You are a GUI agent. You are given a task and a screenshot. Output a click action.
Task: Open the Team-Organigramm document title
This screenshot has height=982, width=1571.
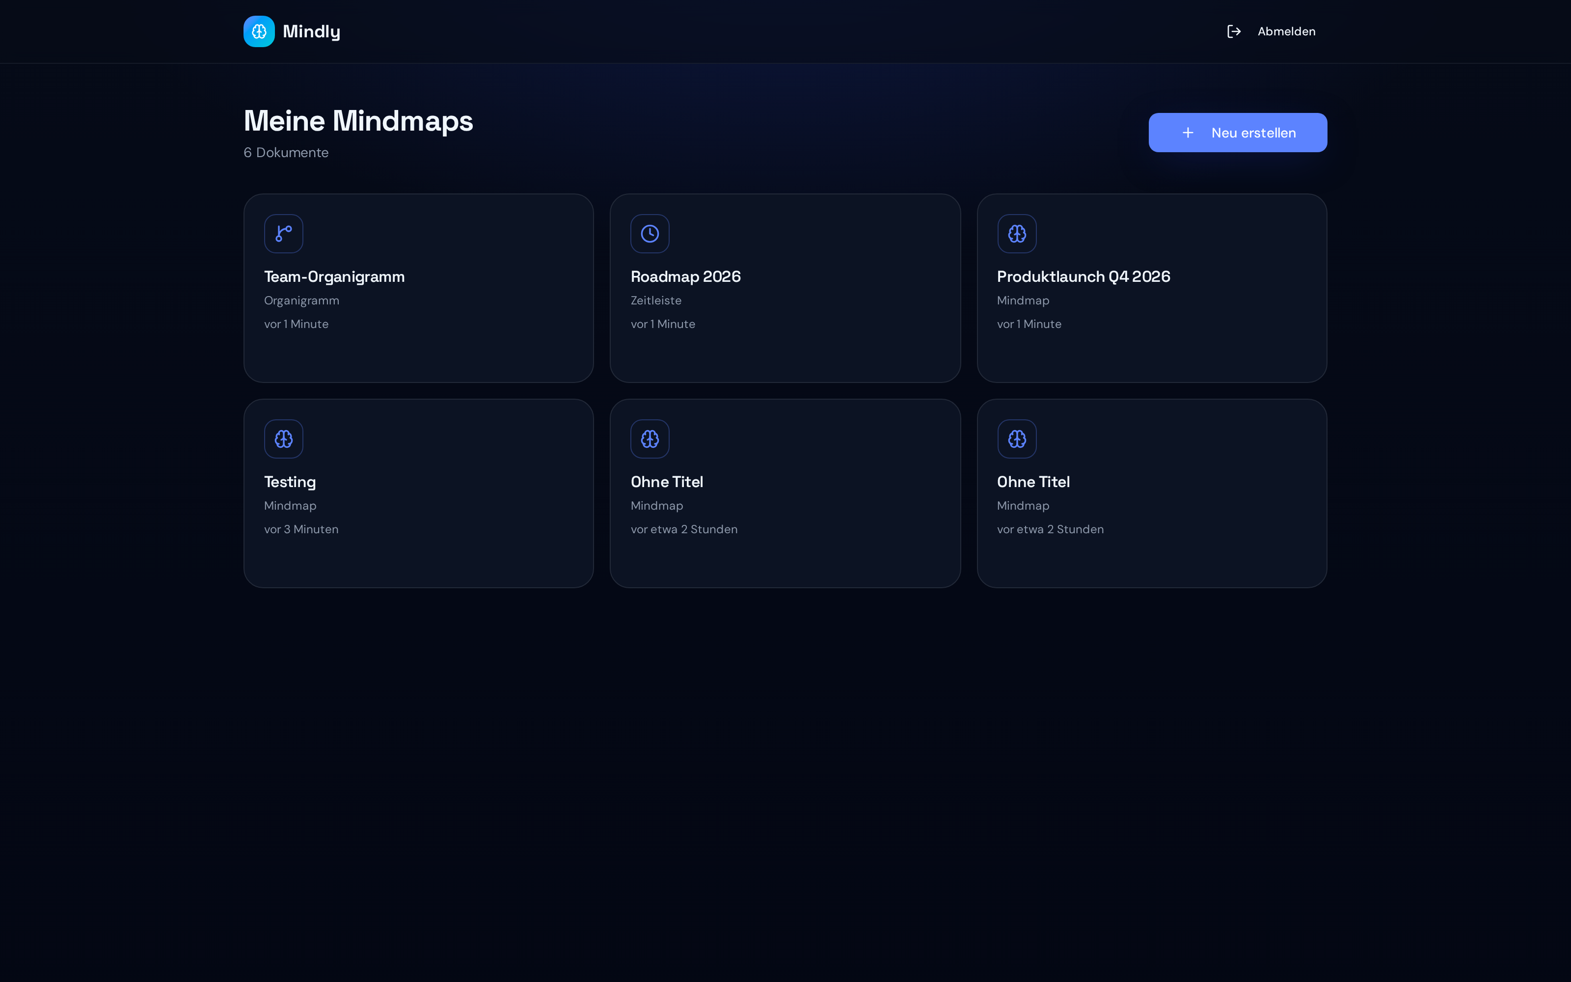(334, 276)
